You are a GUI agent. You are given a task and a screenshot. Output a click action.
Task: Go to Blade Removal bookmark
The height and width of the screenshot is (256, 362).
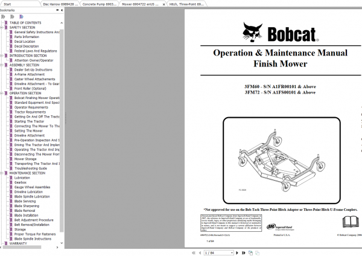(25, 211)
